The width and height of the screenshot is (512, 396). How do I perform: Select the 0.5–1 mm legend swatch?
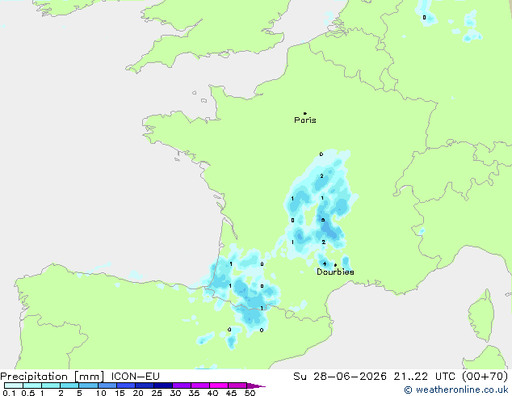32,385
